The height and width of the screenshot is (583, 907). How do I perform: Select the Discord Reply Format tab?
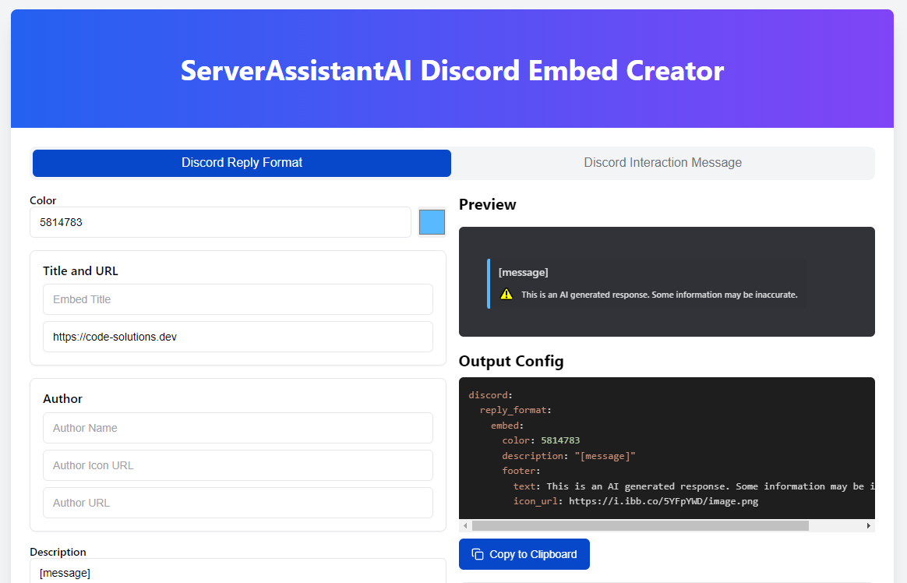click(x=242, y=163)
